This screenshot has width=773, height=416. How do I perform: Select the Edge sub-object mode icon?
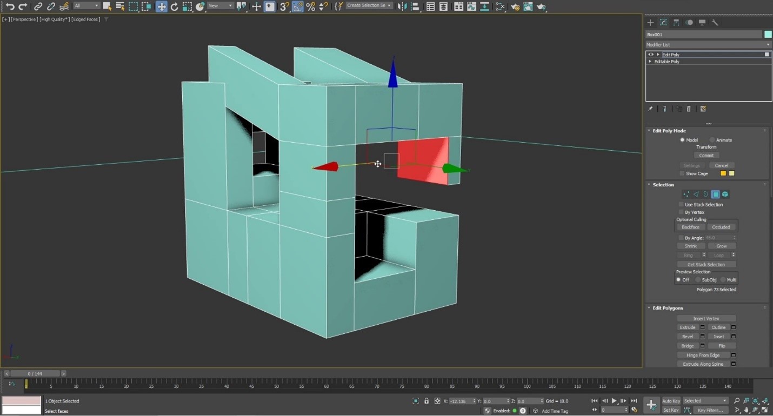tap(696, 194)
